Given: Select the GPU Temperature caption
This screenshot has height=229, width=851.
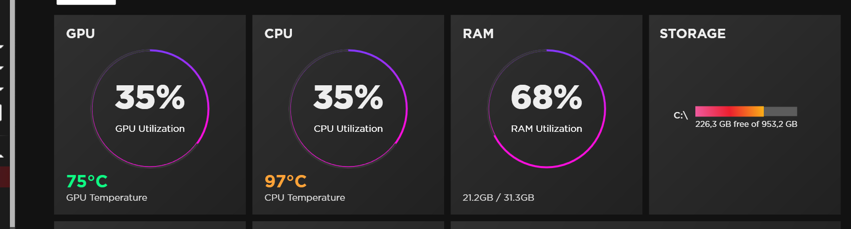Looking at the screenshot, I should (107, 198).
